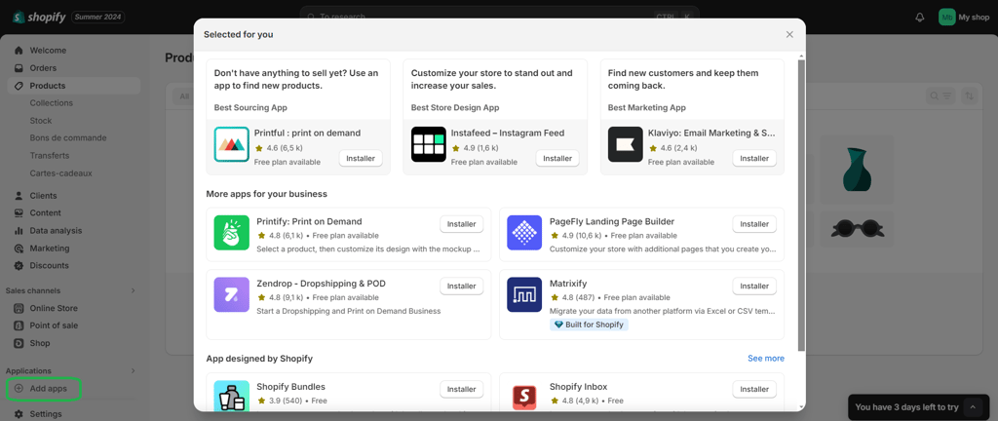Install Zendrop Dropshipping & POD
This screenshot has height=421, width=998.
pos(461,287)
